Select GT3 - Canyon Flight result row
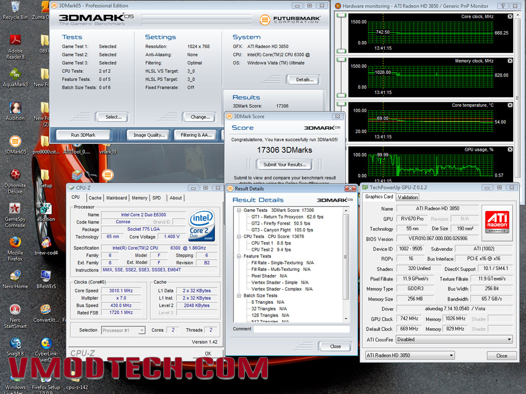 [282, 230]
